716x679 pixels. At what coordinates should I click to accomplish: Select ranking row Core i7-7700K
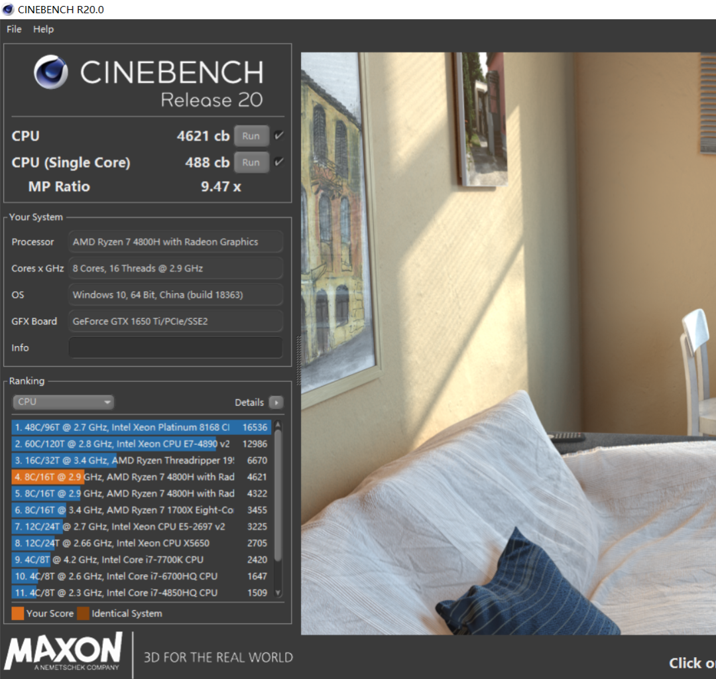pos(142,560)
